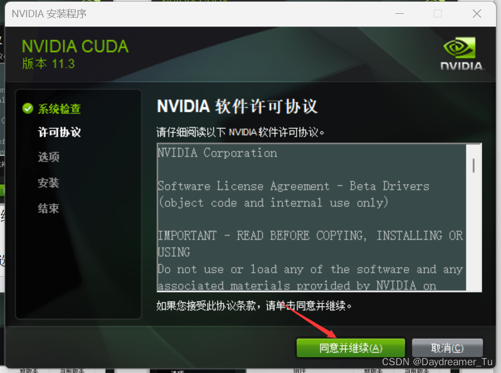Screen dimensions: 501x373
Task: Click the 请仔细阅读以下 NVIDIA 软件许可协议 instruction text
Action: [241, 132]
